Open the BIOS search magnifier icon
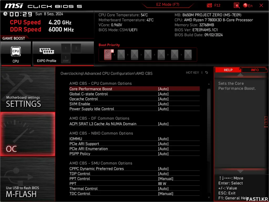This screenshot has height=202, width=269. coord(237,6)
